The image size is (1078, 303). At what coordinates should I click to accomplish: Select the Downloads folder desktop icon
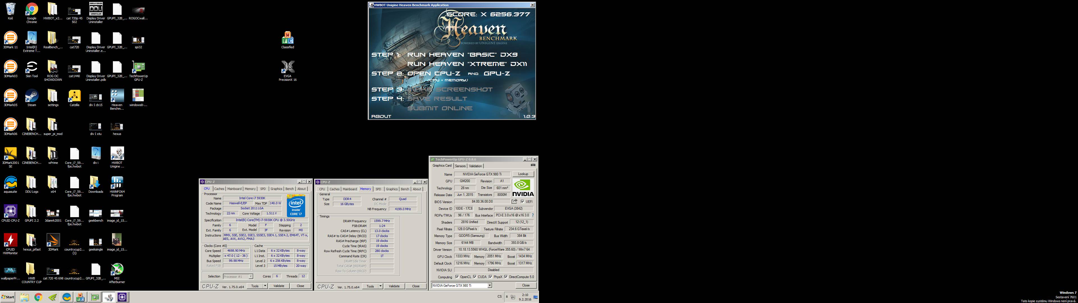[x=96, y=185]
